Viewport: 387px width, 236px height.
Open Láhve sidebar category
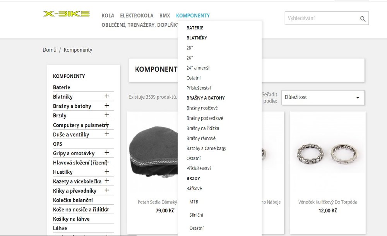pyautogui.click(x=60, y=228)
